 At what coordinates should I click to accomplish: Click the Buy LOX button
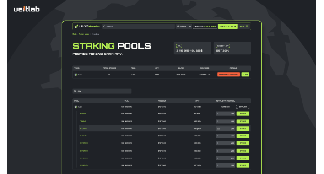pyautogui.click(x=243, y=107)
